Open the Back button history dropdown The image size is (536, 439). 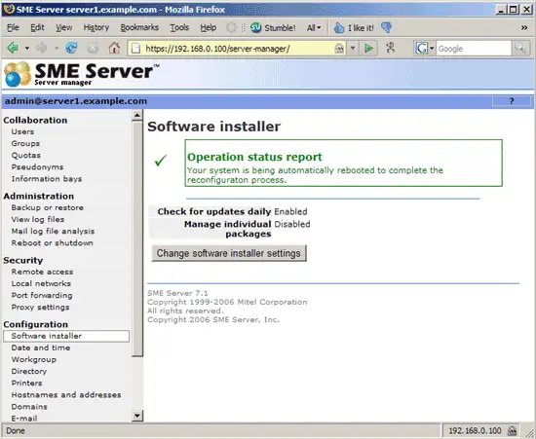[x=27, y=48]
